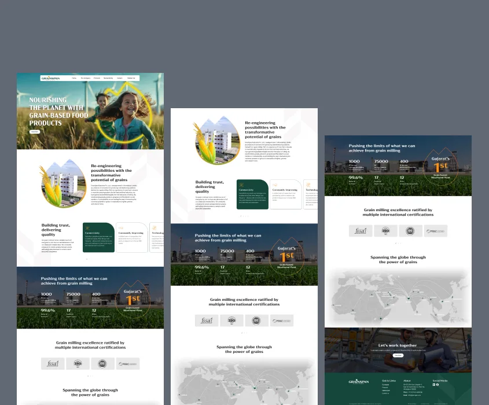Click Gujarat's 1st badge in left mockup
Viewport: 489px width, 405px height.
coord(133,300)
